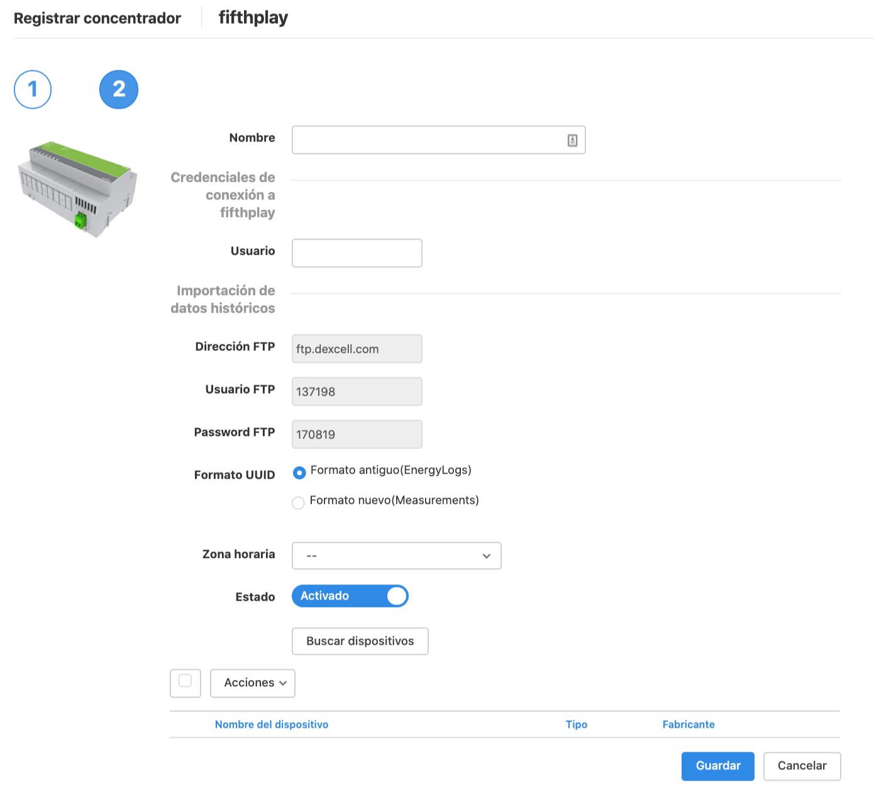This screenshot has height=804, width=874.
Task: Click the Registrar concentrador heading
Action: tap(97, 18)
